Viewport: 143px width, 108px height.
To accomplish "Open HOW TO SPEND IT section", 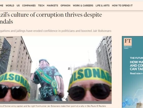I will [x=122, y=6].
